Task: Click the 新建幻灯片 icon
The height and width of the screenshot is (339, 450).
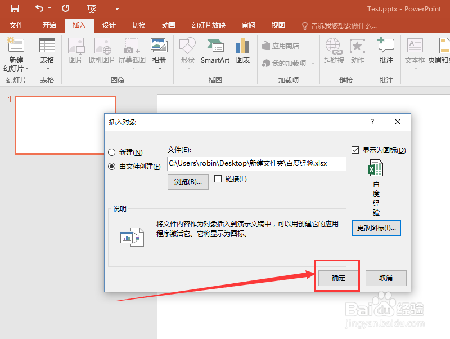Action: [16, 46]
